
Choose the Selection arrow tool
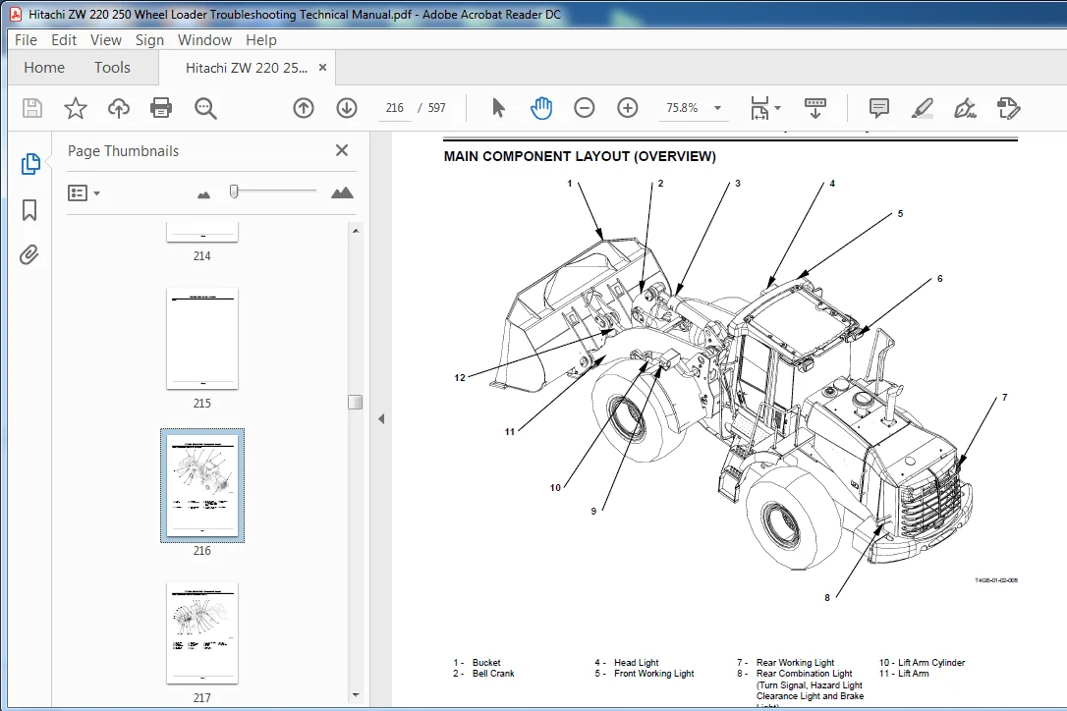tap(498, 108)
